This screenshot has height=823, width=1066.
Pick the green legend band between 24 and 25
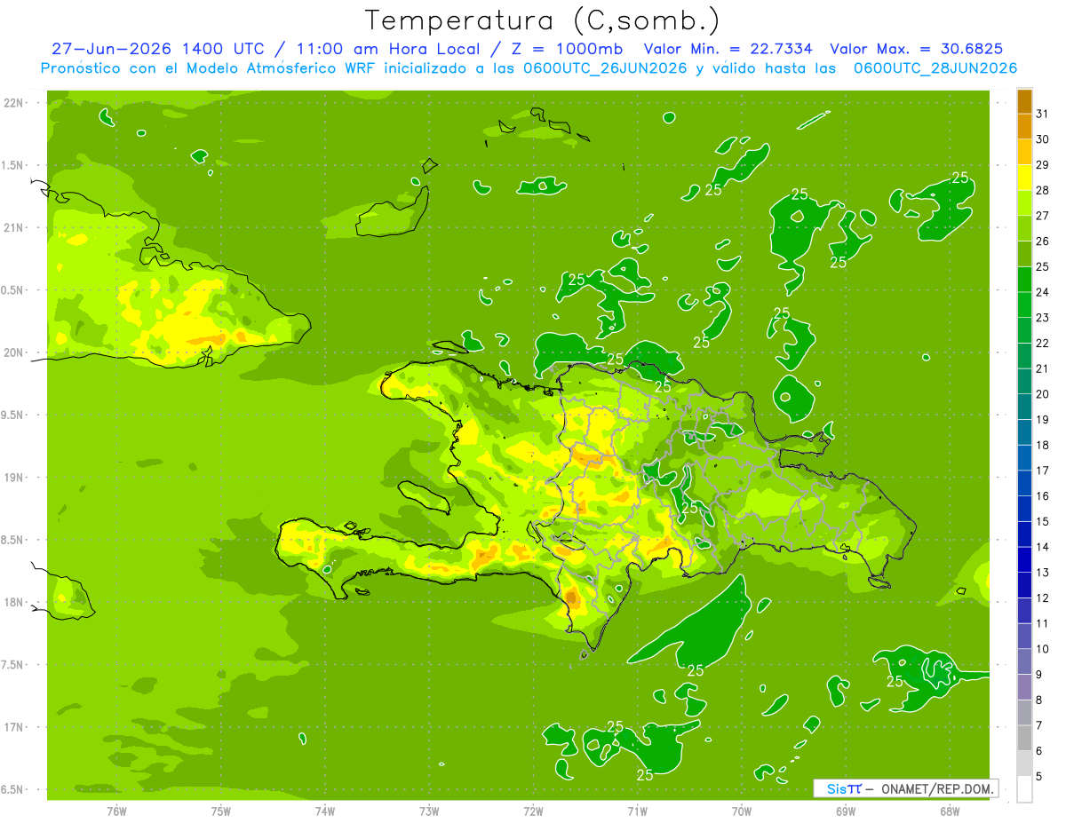point(1024,281)
